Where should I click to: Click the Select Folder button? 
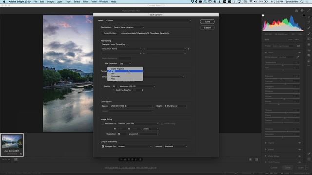(111, 33)
